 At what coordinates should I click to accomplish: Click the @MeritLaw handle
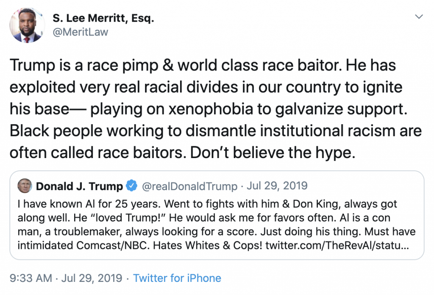coord(81,32)
